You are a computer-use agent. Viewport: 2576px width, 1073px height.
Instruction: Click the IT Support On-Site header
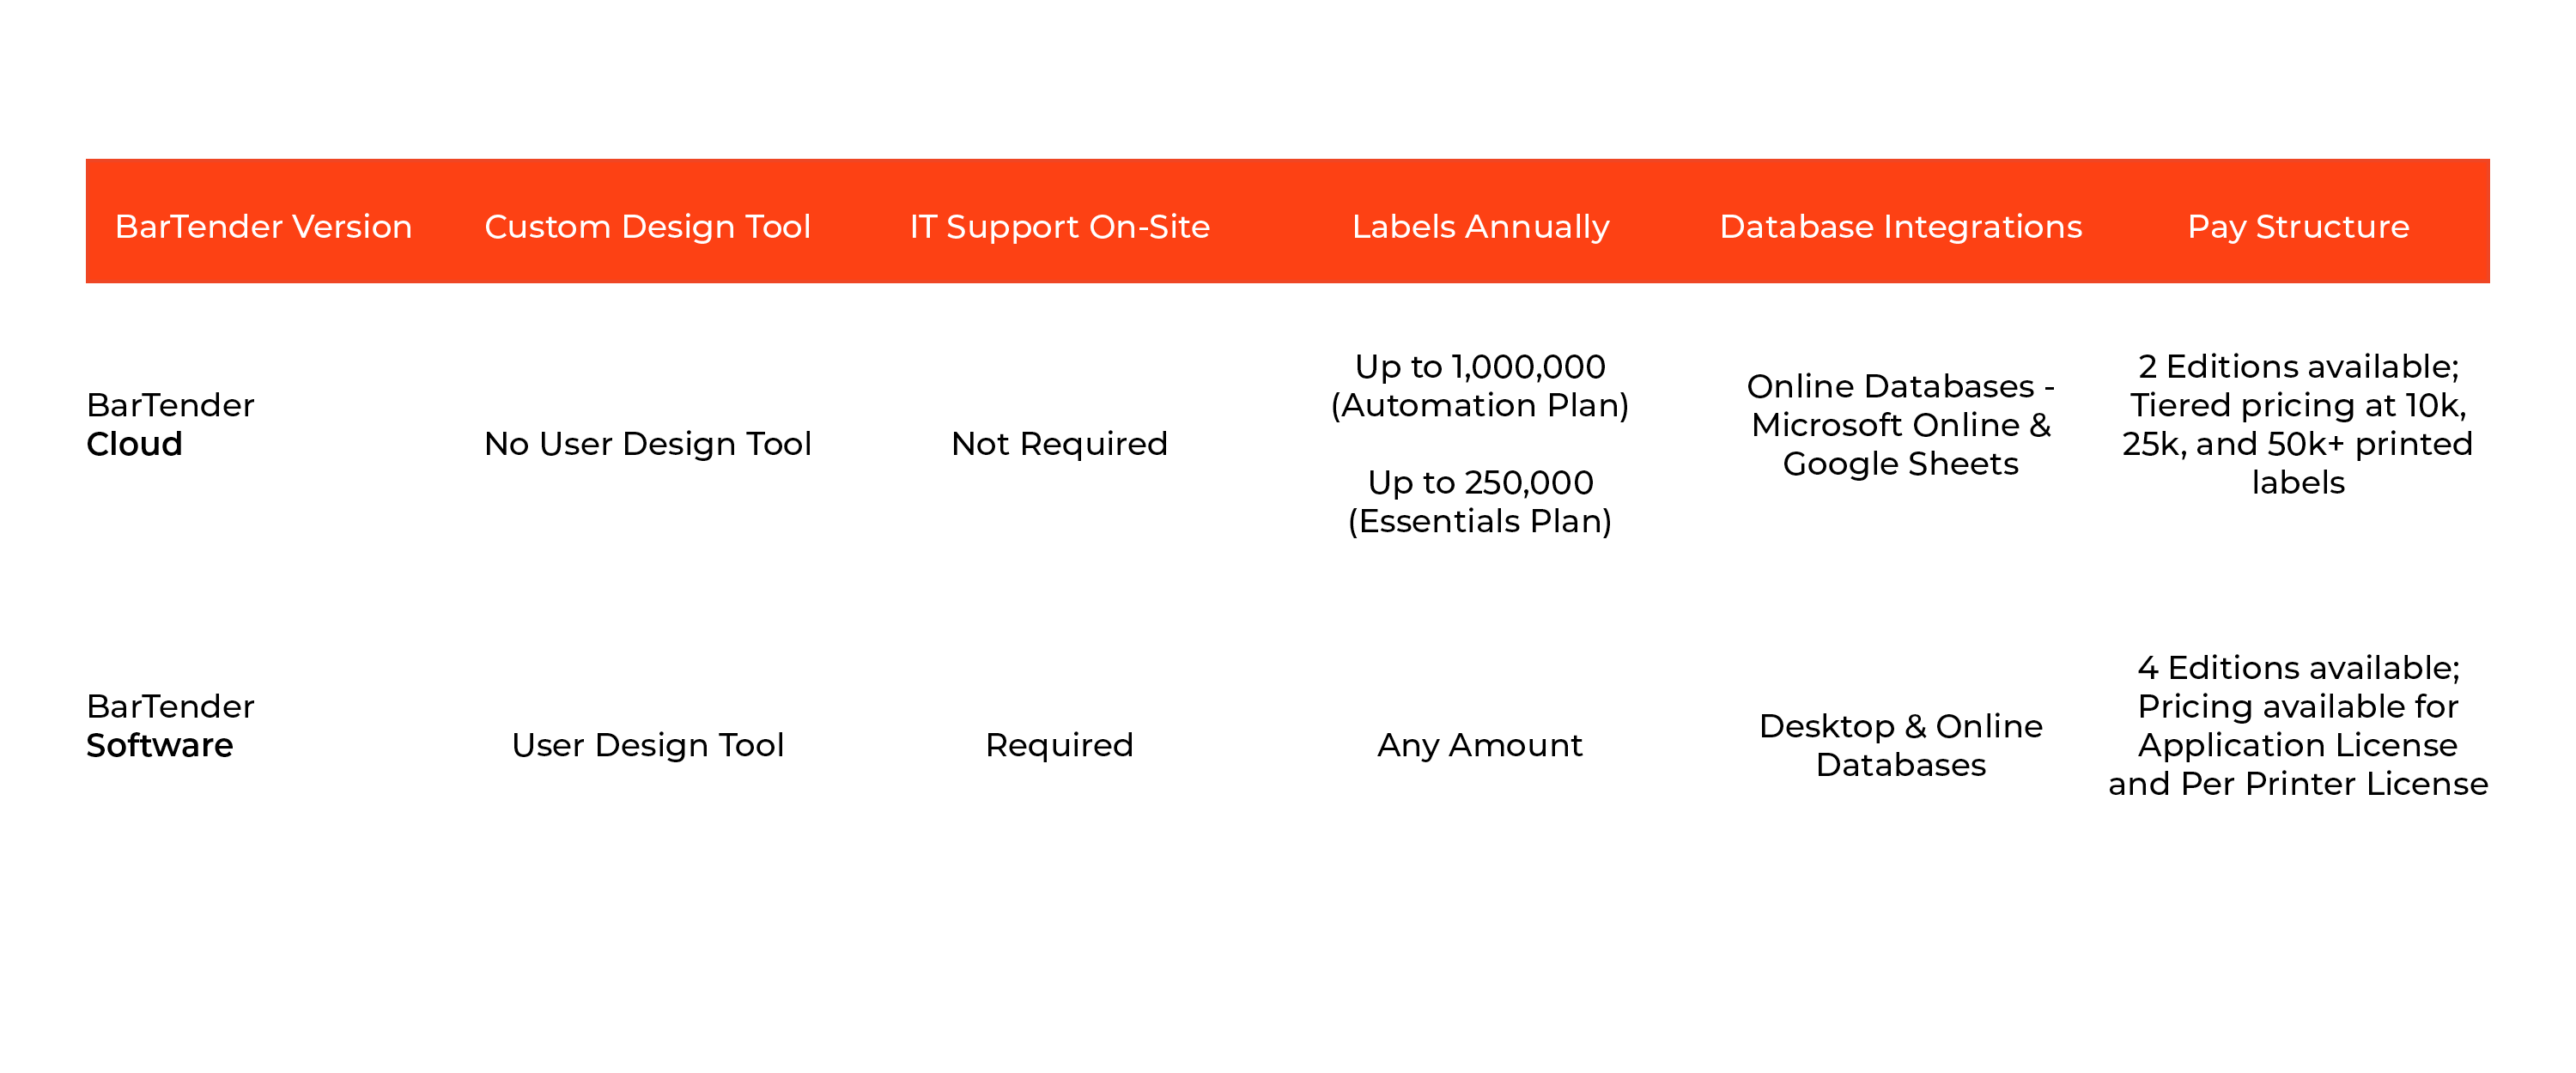[x=1059, y=227]
